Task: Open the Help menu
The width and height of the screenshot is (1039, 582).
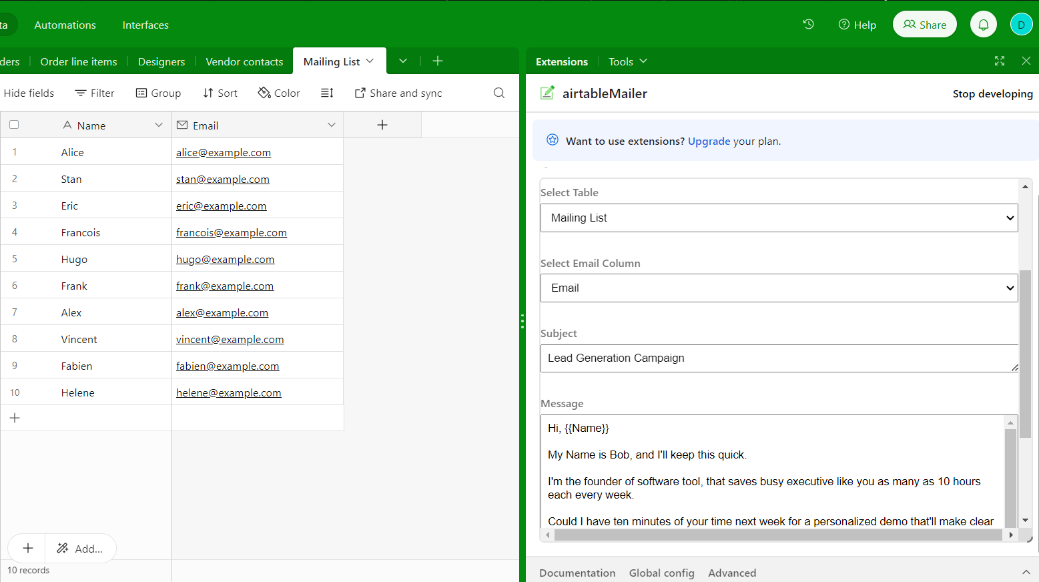Action: click(x=857, y=25)
